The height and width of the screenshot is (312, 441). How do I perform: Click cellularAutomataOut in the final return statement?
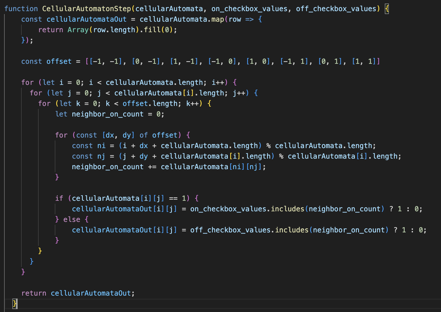91,293
